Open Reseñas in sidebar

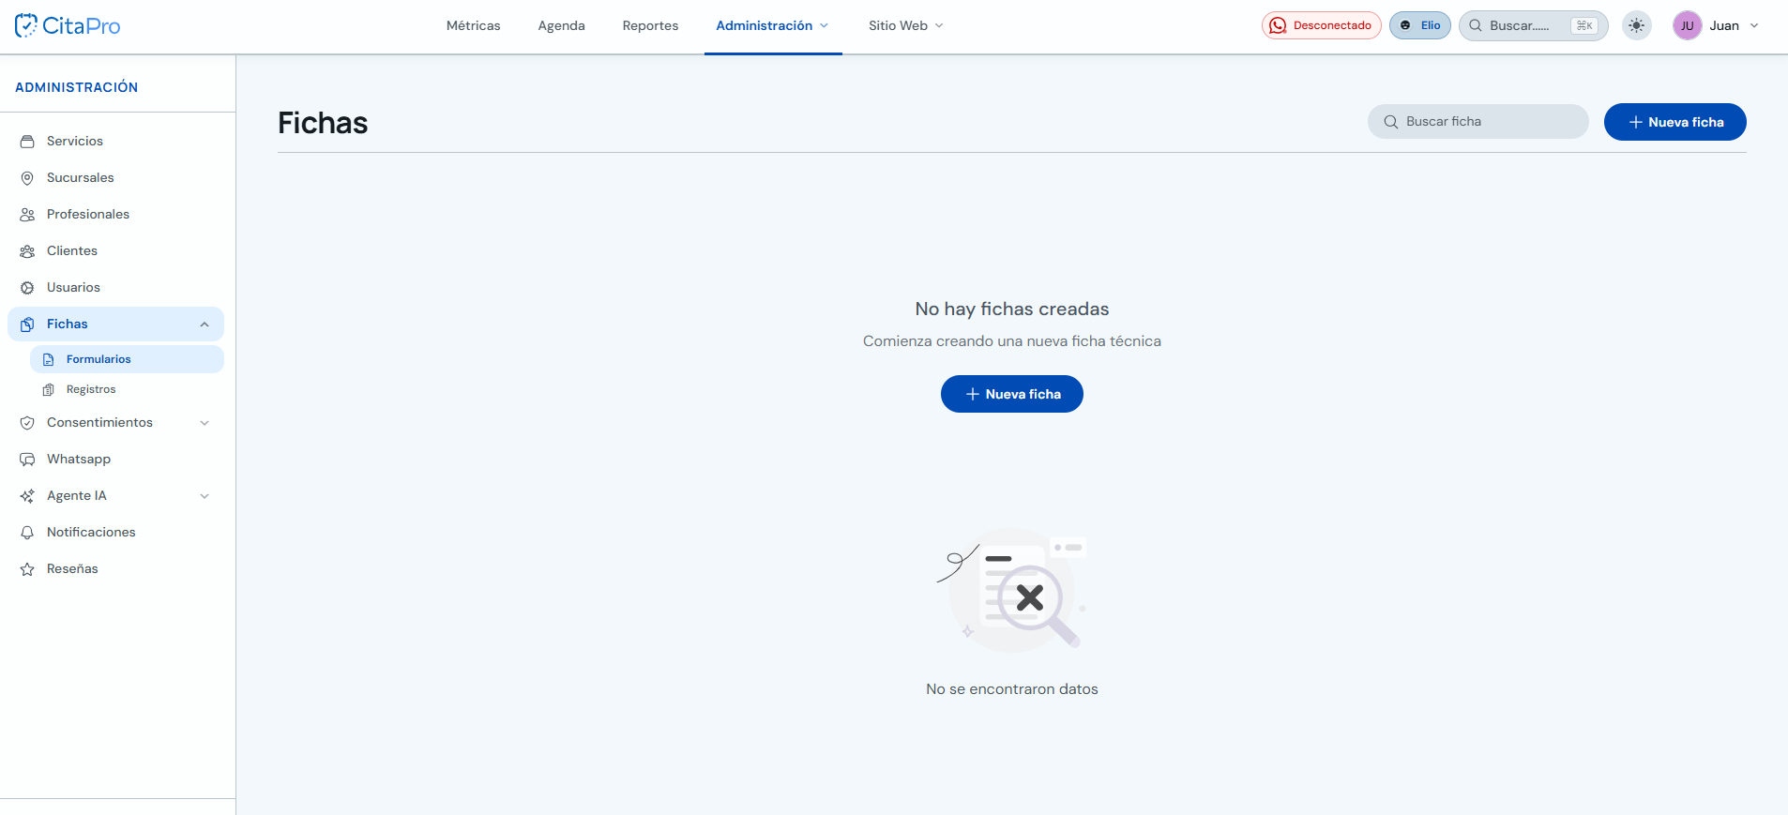tap(115, 568)
